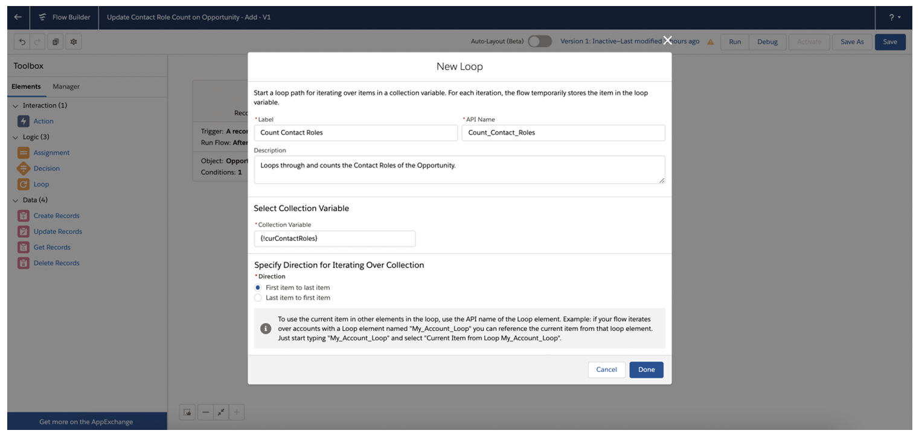Click the Description text area
Image resolution: width=919 pixels, height=436 pixels.
459,170
